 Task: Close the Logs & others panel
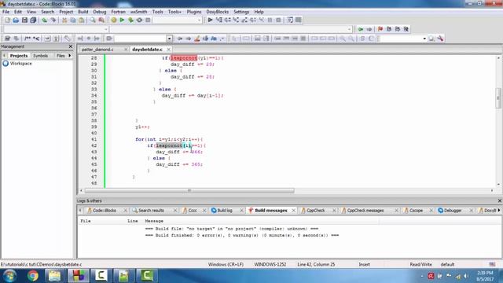coord(500,200)
